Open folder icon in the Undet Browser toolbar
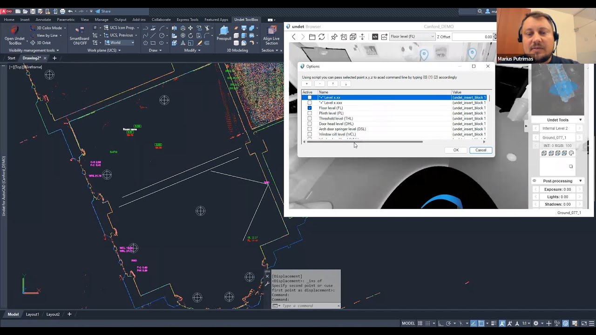596x335 pixels. (312, 37)
